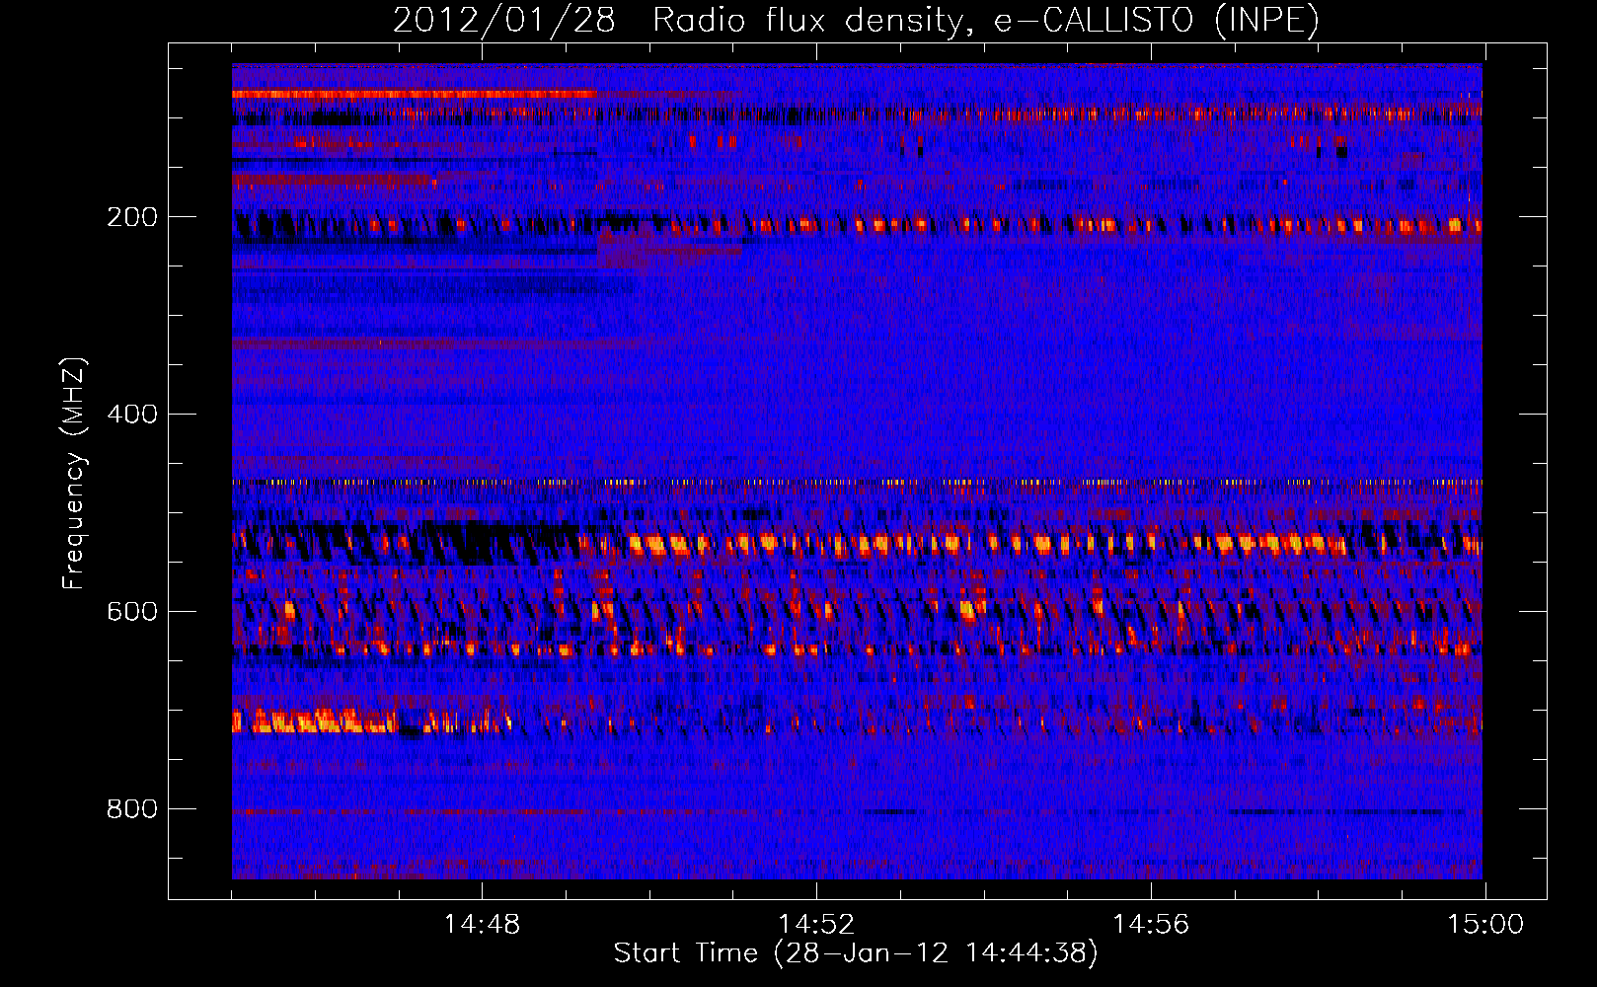Click the 14:52 time tick label
The image size is (1597, 987).
tap(816, 925)
